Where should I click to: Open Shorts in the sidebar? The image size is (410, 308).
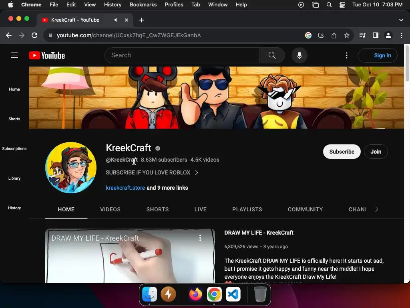pyautogui.click(x=14, y=119)
